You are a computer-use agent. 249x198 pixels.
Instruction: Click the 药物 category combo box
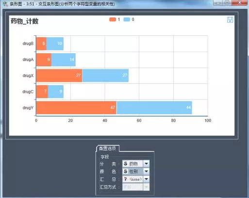pos(133,164)
